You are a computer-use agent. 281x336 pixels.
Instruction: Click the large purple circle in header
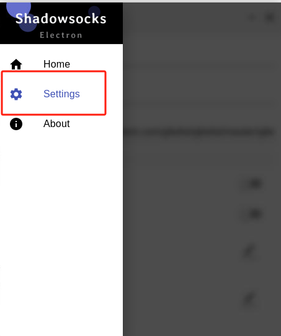(19, 9)
